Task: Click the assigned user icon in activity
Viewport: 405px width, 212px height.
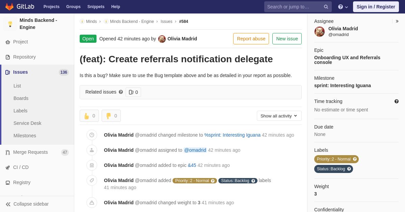Action: tap(92, 150)
